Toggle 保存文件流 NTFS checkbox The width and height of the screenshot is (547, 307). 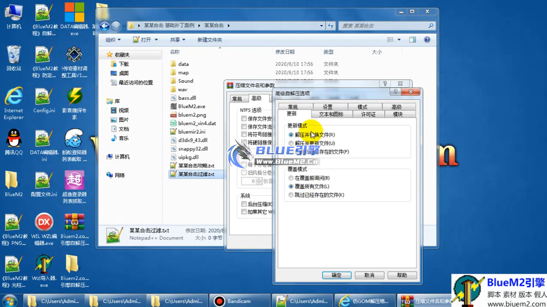click(x=244, y=127)
